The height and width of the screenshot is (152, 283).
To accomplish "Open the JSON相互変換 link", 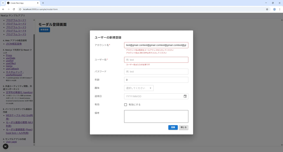I will [14, 44].
